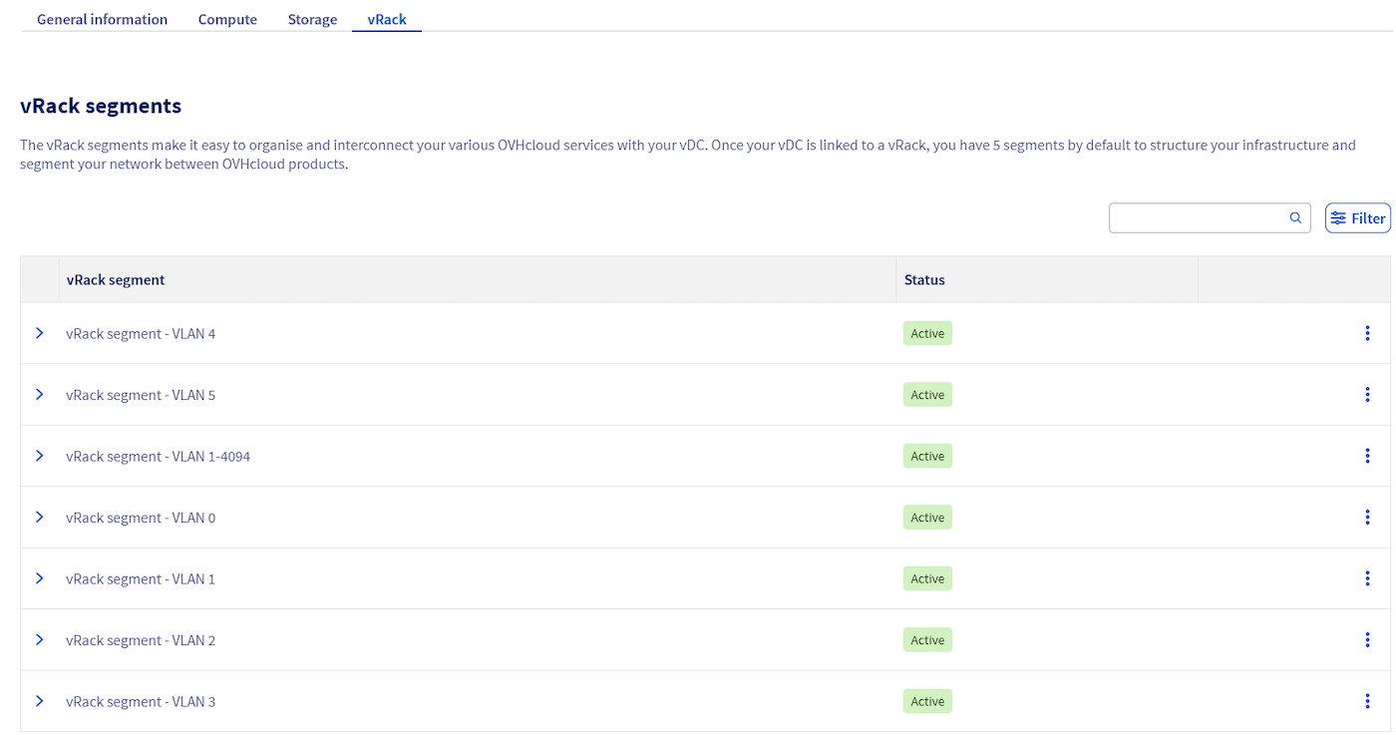
Task: Expand the VLAN 4 segment row
Action: 40,333
